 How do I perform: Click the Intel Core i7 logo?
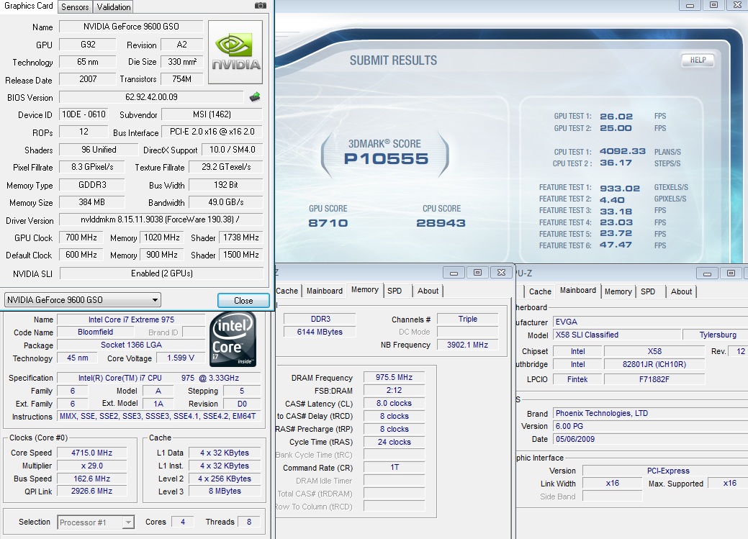click(x=233, y=339)
